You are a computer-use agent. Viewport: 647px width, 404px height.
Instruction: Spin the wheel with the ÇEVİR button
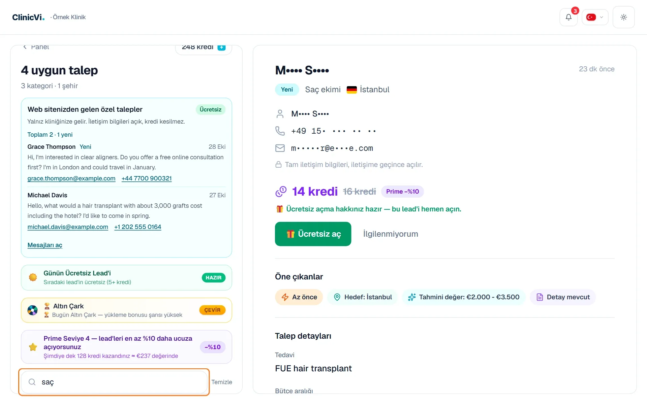[212, 310]
